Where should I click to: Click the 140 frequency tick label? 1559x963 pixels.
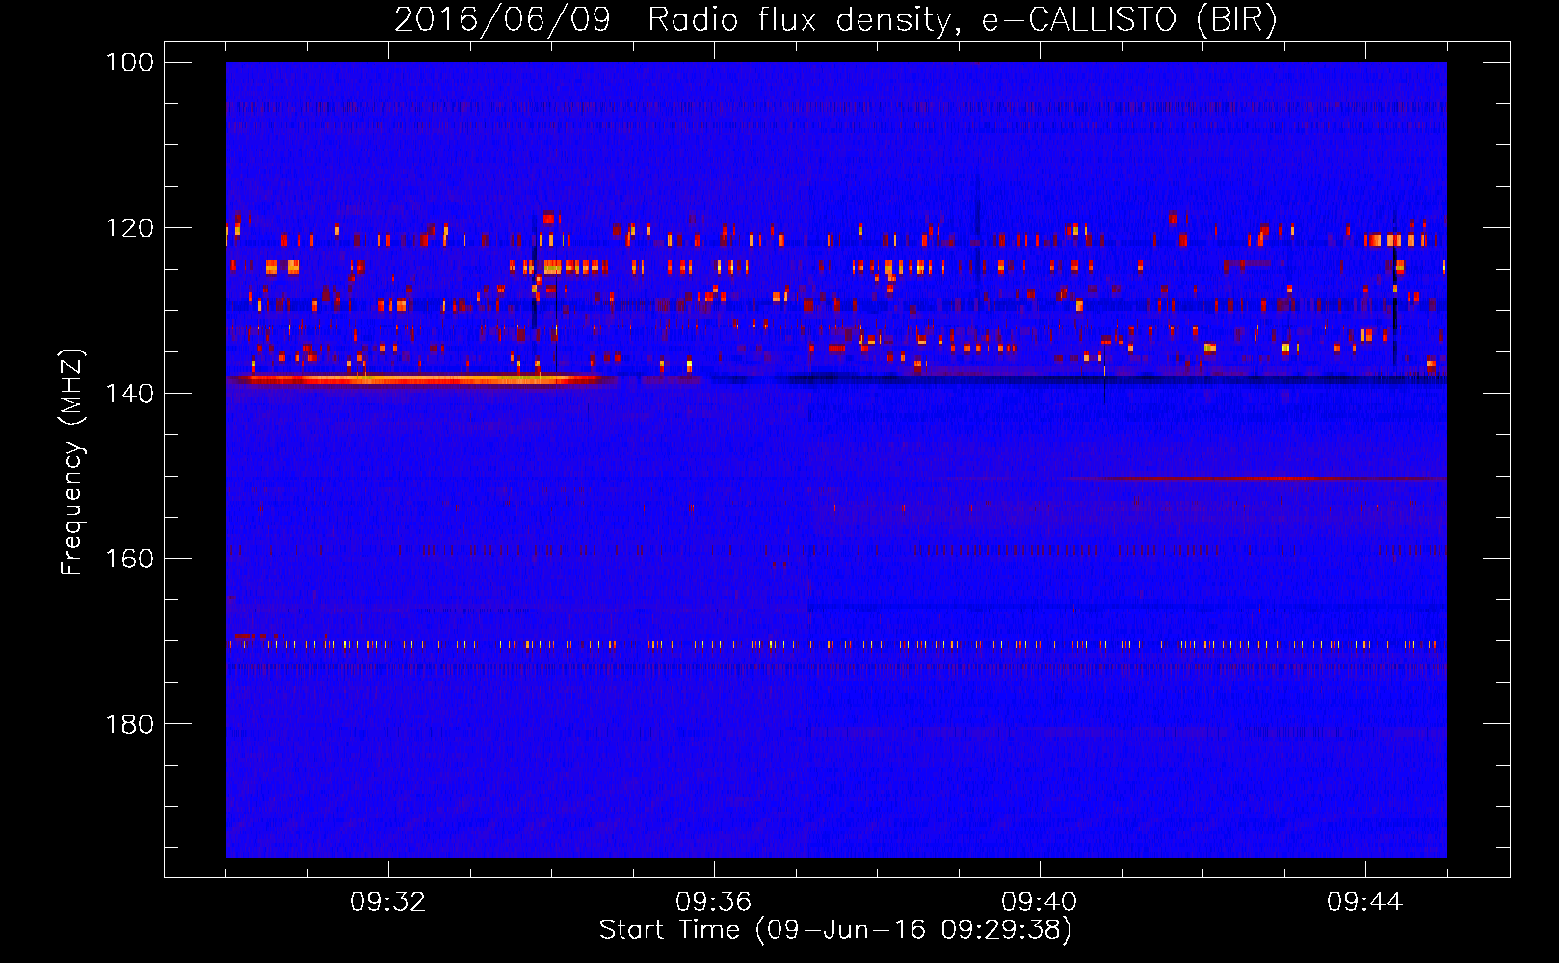[x=130, y=394]
